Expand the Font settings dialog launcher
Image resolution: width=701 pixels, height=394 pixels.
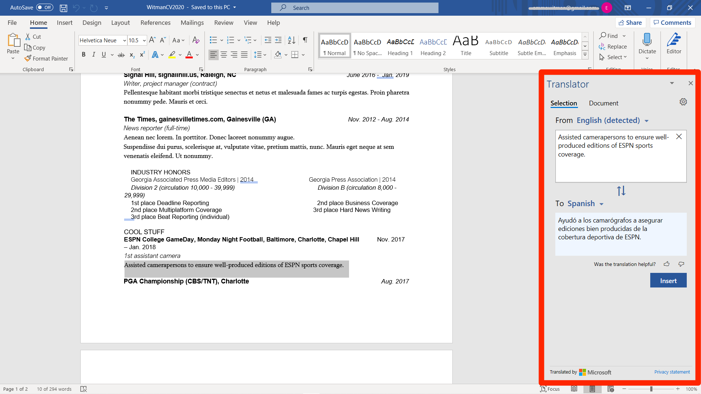click(201, 69)
